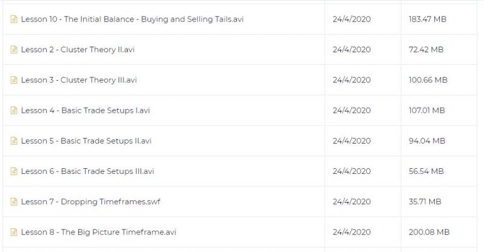484x252 pixels.
Task: Click file icon for Lesson 7 Dropping Timeframes
Action: click(x=14, y=202)
